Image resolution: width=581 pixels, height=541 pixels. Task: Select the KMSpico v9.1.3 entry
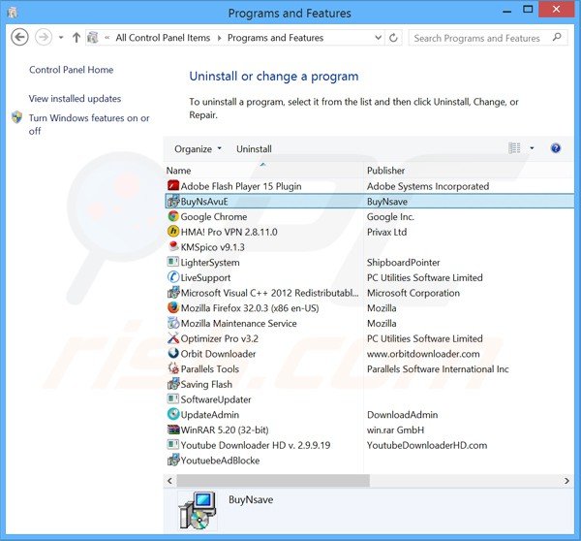tap(212, 247)
